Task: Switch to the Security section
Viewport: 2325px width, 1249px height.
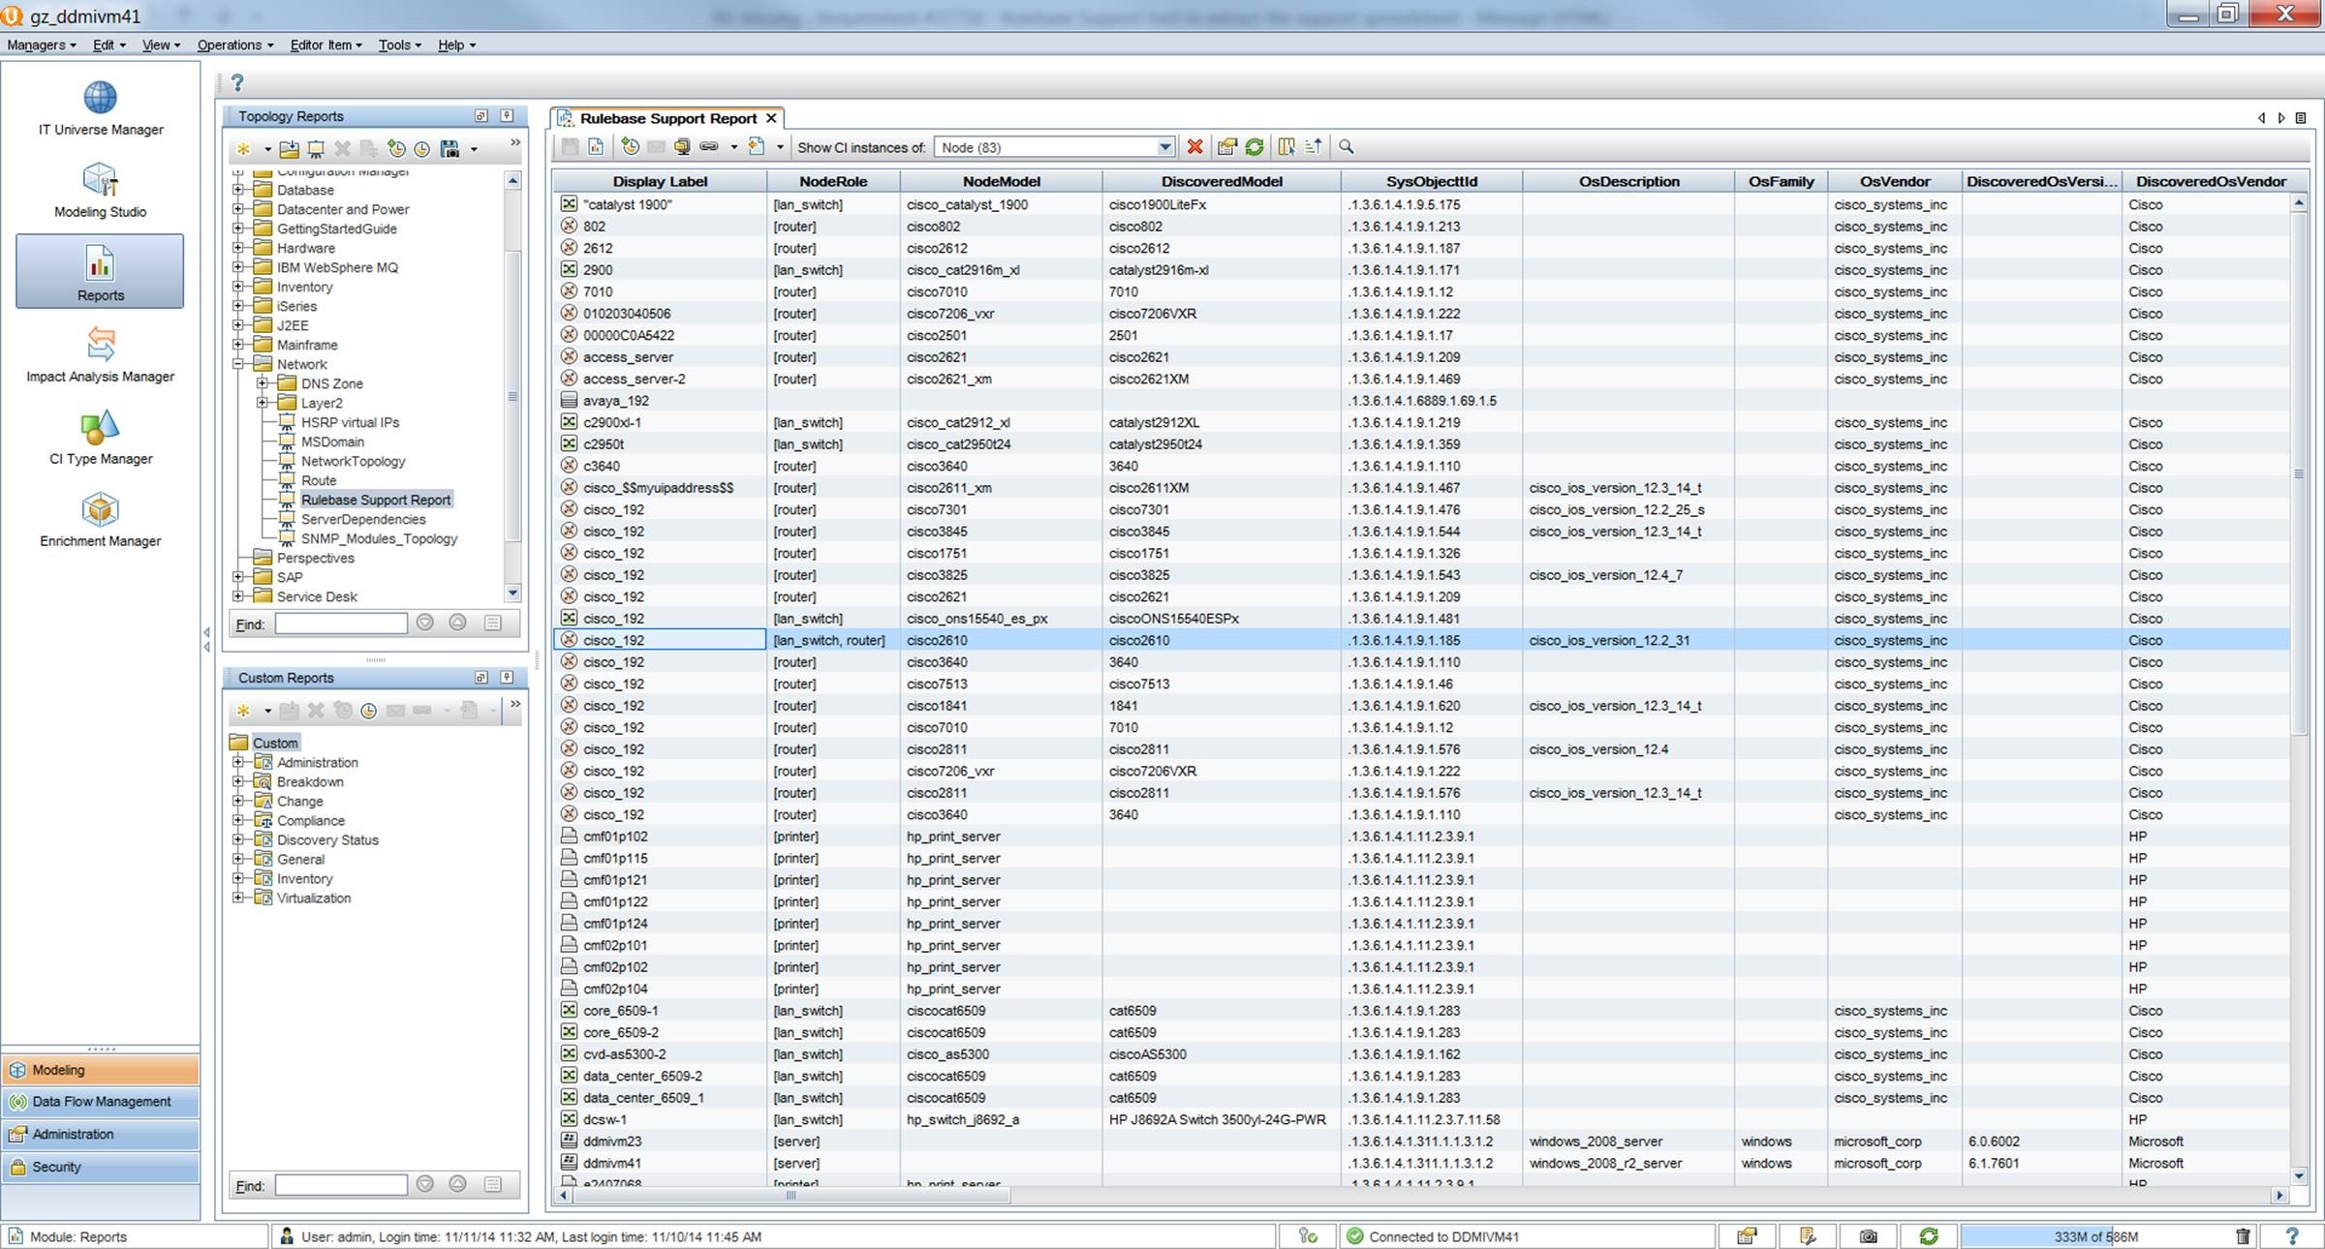Action: [101, 1167]
